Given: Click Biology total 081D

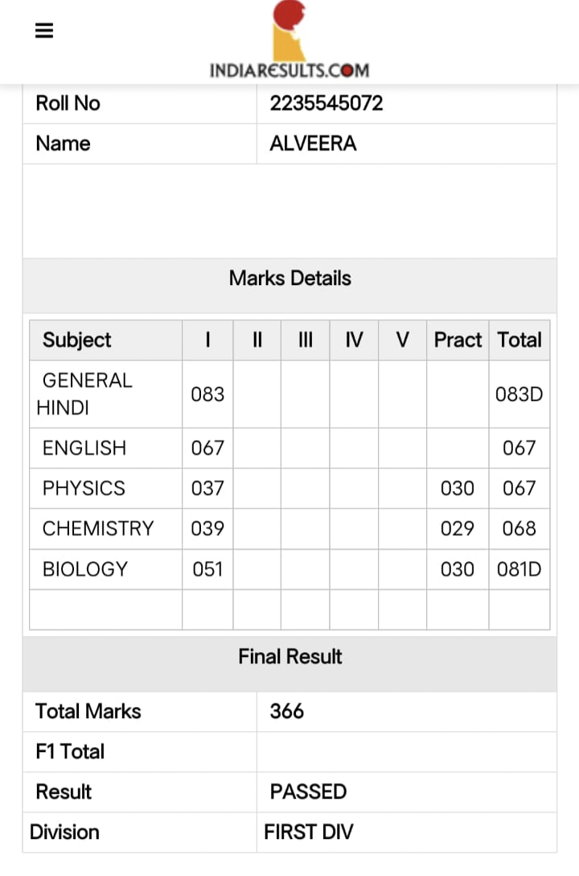Looking at the screenshot, I should 519,569.
